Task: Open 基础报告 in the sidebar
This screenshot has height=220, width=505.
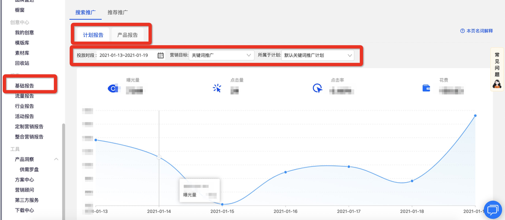Action: pyautogui.click(x=25, y=86)
